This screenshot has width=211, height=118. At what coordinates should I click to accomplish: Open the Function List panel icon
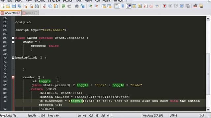pyautogui.click(x=145, y=6)
